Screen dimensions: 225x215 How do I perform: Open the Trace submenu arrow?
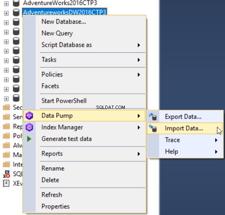point(216,140)
